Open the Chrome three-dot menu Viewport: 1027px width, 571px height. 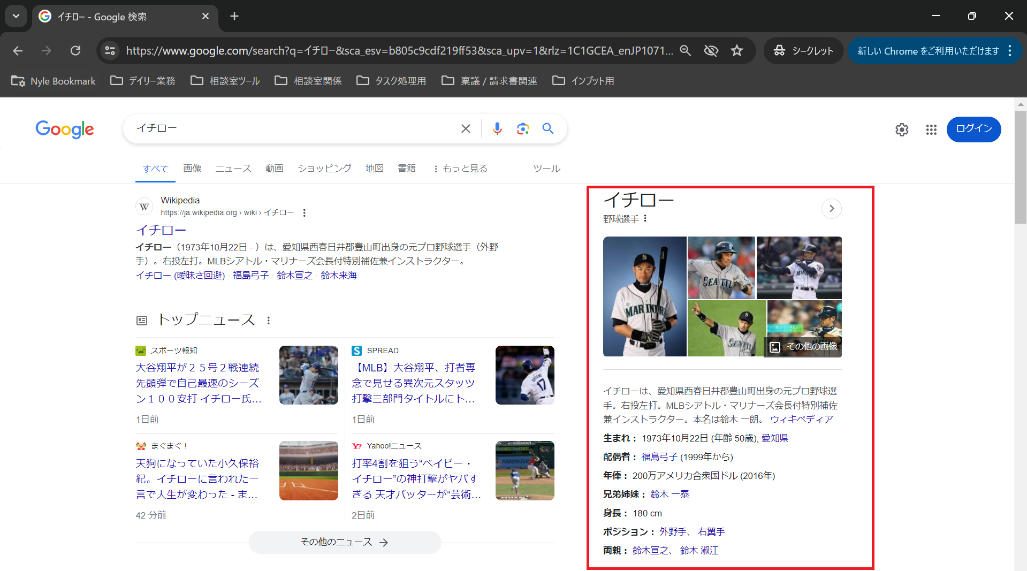pyautogui.click(x=1010, y=51)
